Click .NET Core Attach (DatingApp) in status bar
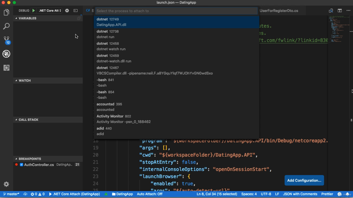 tap(74, 194)
